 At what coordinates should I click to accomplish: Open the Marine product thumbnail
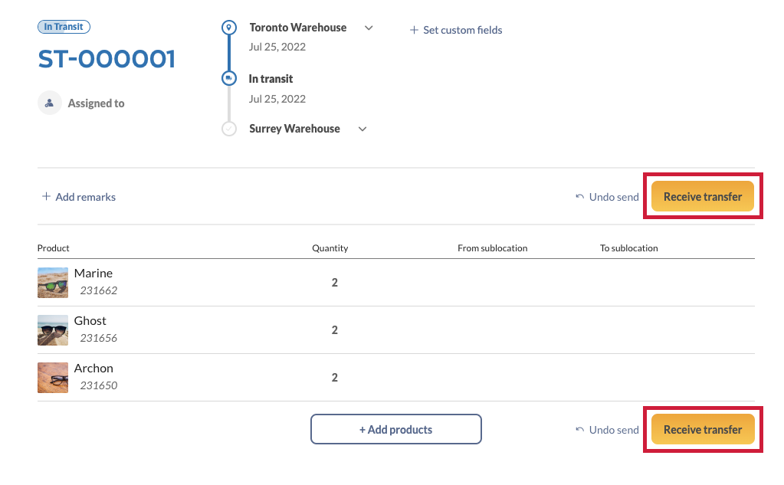(x=53, y=282)
